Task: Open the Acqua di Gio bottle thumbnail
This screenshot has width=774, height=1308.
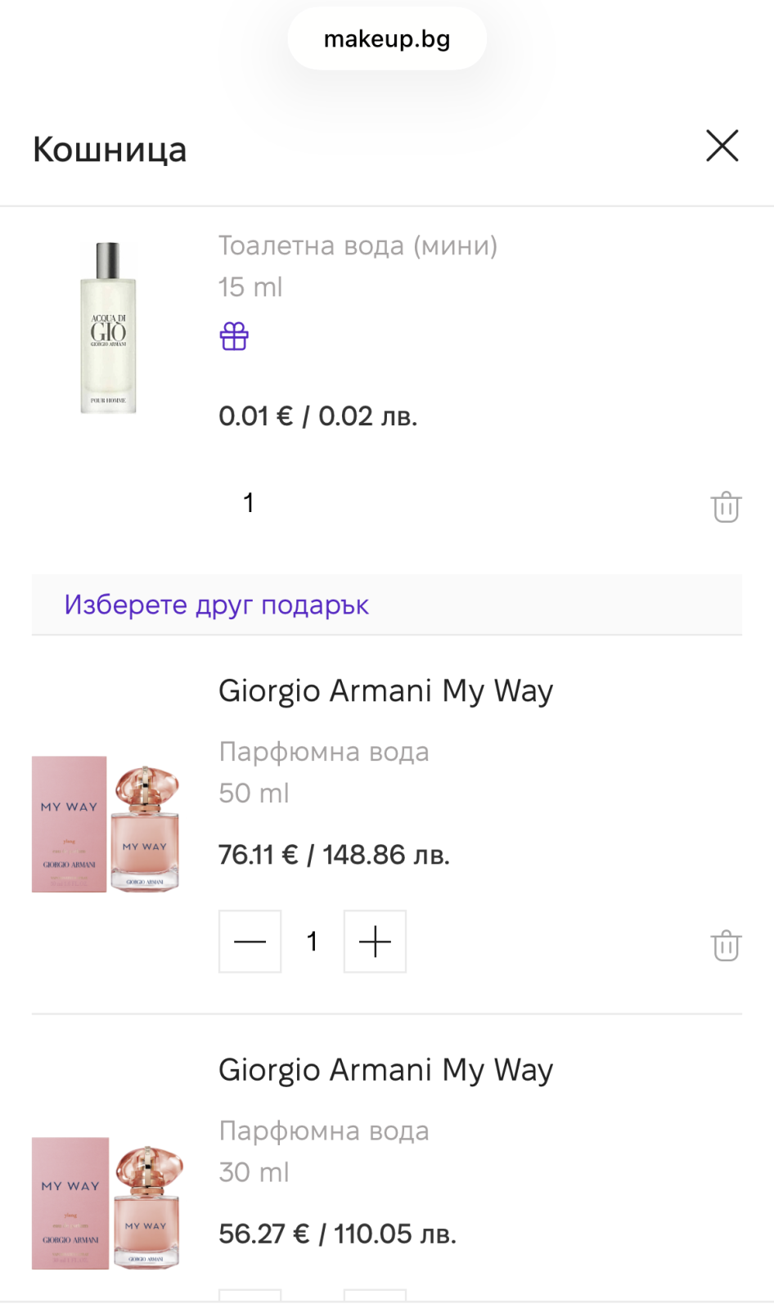Action: tap(108, 327)
